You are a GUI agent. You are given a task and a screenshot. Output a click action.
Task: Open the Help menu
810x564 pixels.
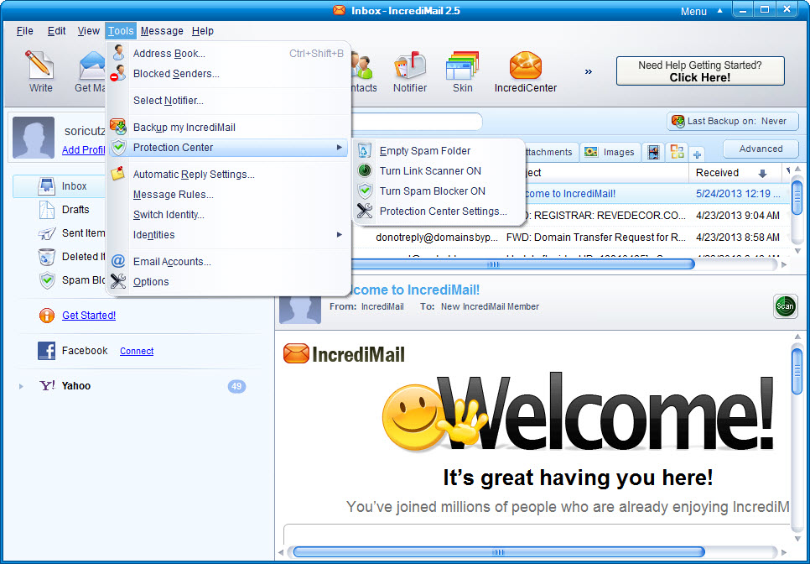coord(203,31)
